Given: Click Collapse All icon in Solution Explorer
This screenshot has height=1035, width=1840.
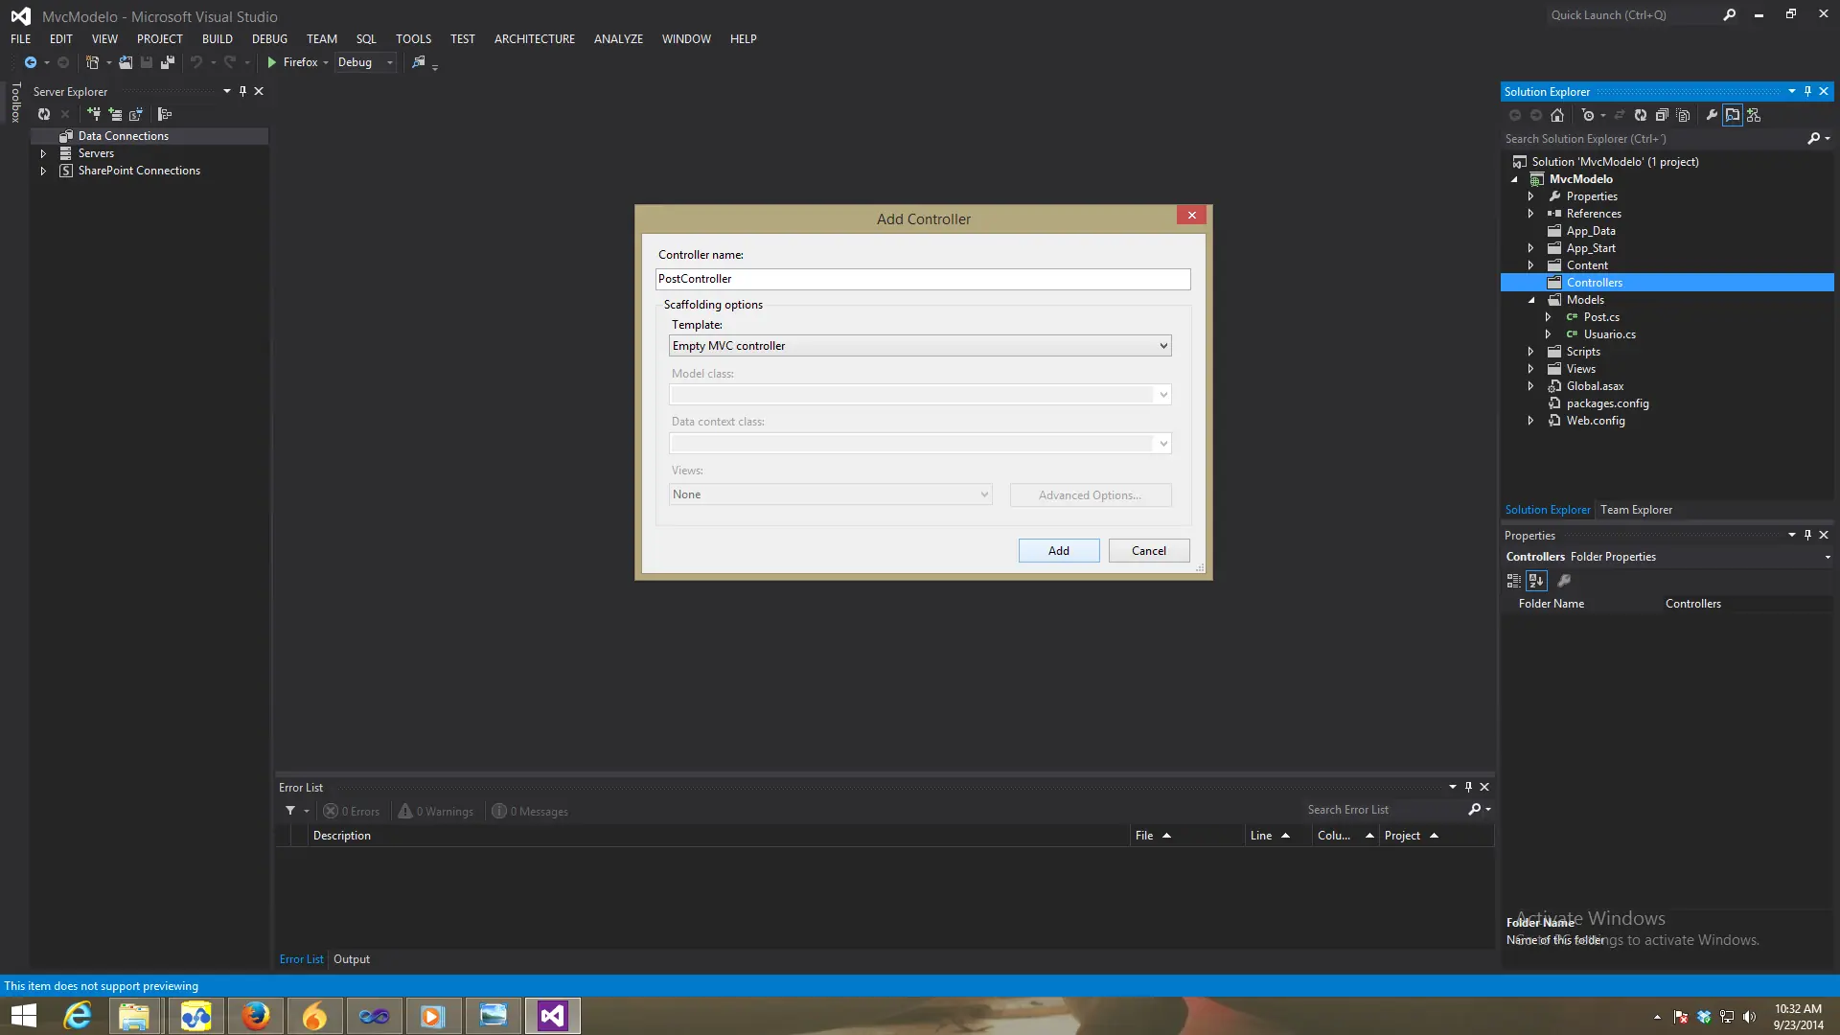Looking at the screenshot, I should pyautogui.click(x=1662, y=115).
